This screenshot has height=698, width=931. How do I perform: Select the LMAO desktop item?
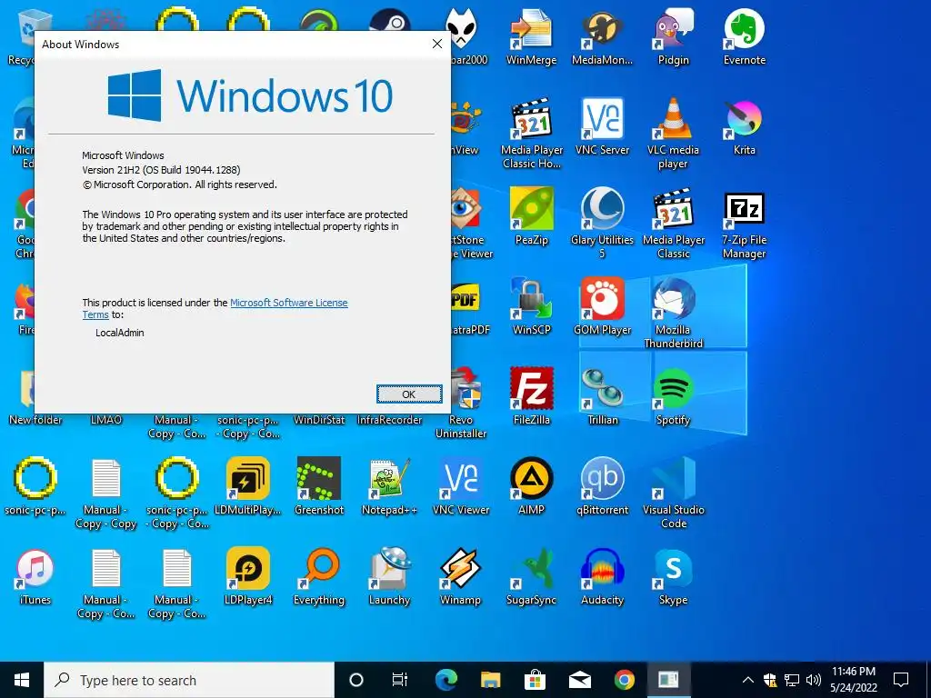[106, 420]
